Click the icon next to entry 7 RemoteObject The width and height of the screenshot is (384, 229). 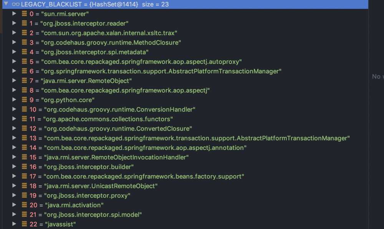pyautogui.click(x=25, y=81)
